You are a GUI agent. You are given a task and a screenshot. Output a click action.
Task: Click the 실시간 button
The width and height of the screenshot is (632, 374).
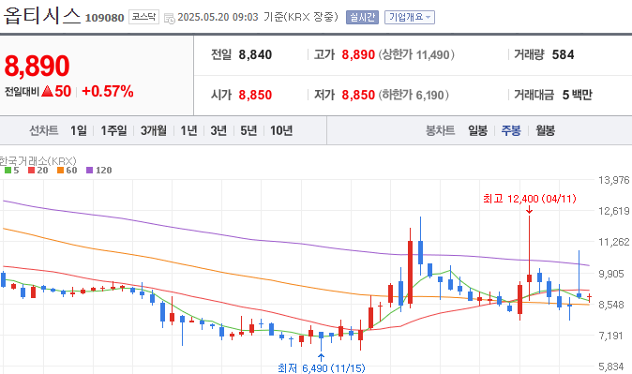click(362, 17)
